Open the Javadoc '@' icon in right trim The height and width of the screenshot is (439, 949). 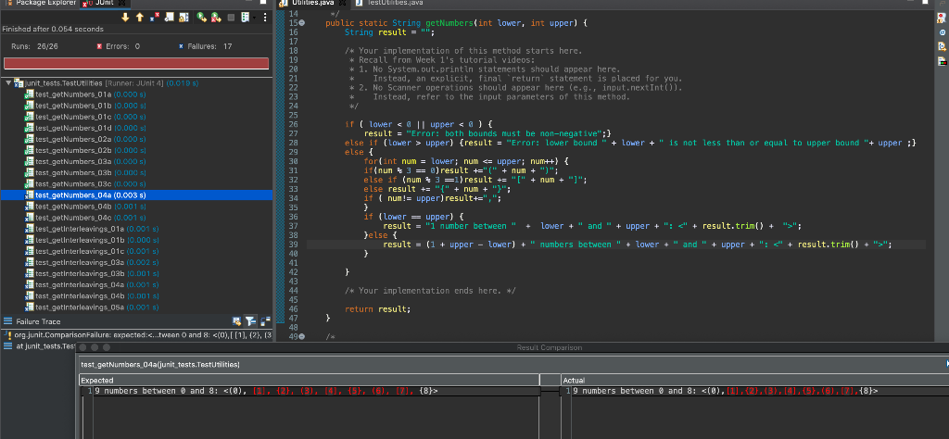click(943, 32)
